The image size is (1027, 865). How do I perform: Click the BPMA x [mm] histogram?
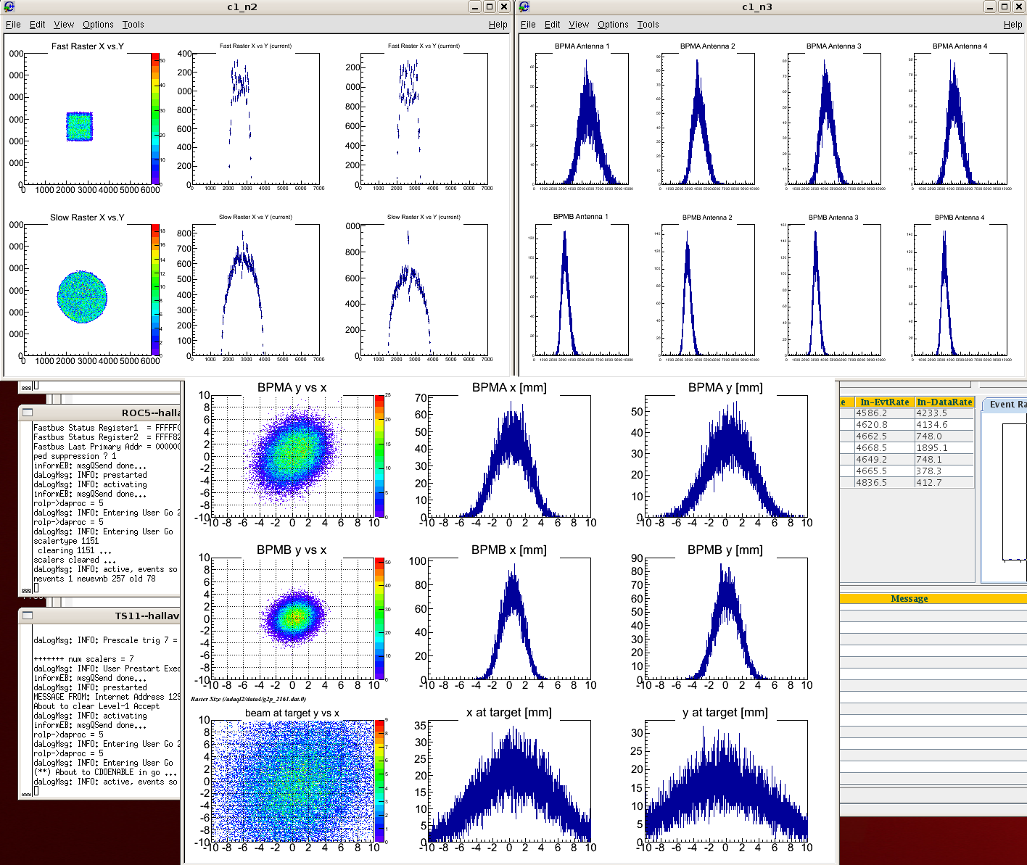(x=509, y=456)
